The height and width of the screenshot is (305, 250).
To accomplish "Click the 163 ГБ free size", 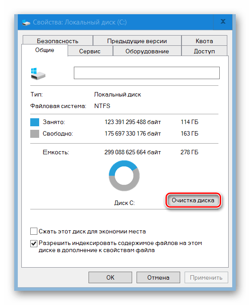I will click(x=190, y=134).
